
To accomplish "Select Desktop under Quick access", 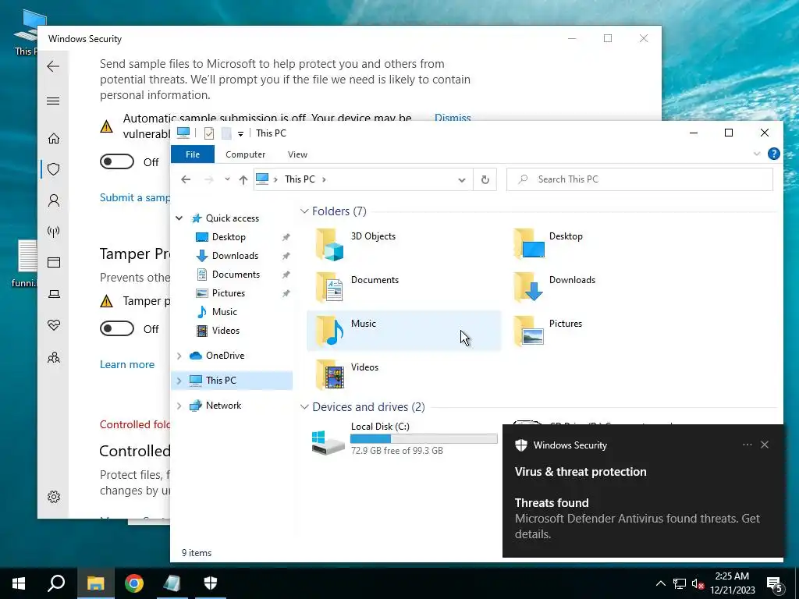I will pyautogui.click(x=229, y=237).
